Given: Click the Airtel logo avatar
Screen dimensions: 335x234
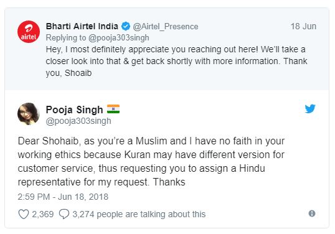Looking at the screenshot, I should click(29, 32).
